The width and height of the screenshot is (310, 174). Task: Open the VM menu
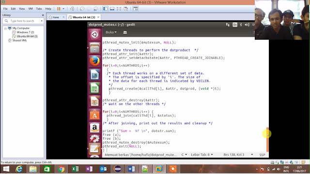click(31, 9)
